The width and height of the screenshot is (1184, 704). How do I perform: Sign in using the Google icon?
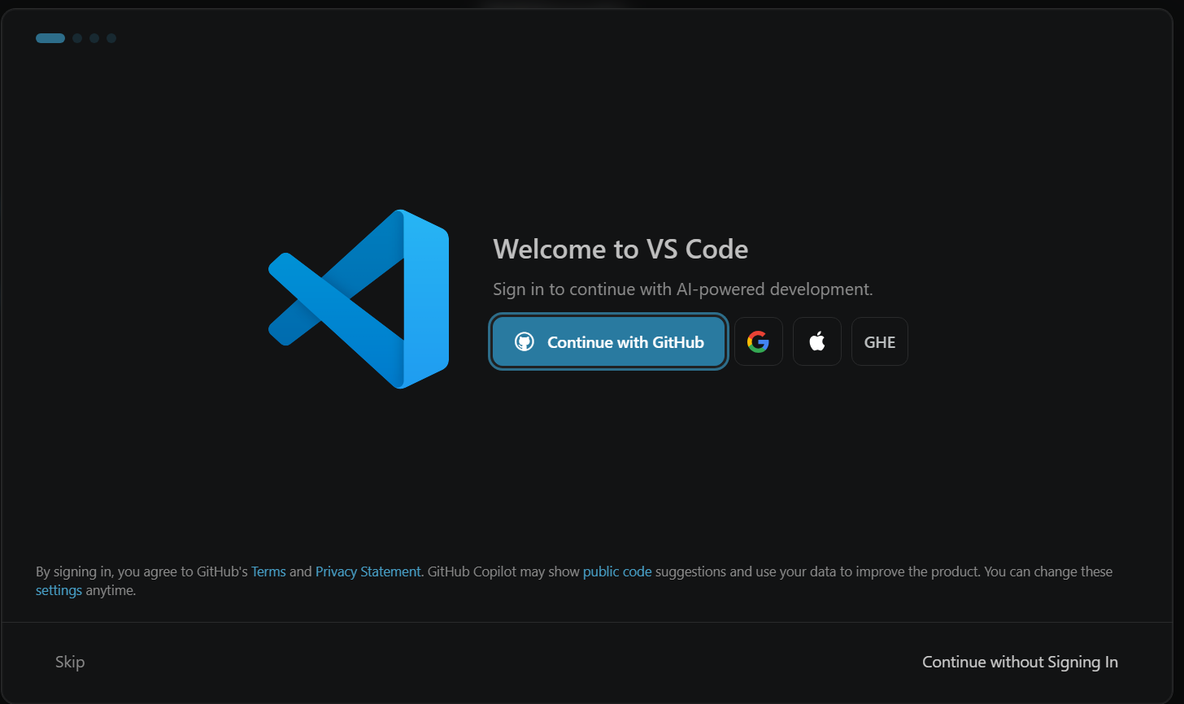coord(758,341)
